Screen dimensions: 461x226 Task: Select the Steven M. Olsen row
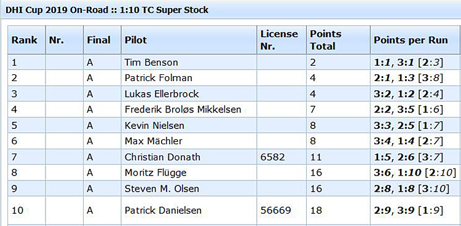point(234,189)
